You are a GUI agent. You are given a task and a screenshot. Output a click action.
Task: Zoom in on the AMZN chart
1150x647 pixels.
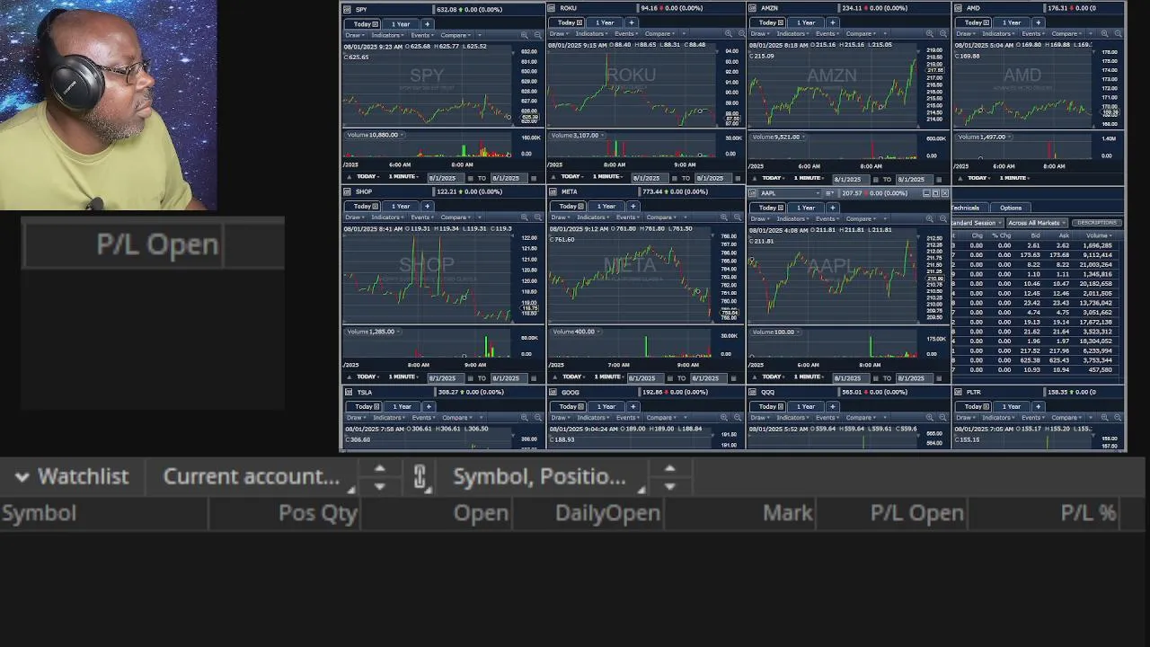(x=930, y=34)
